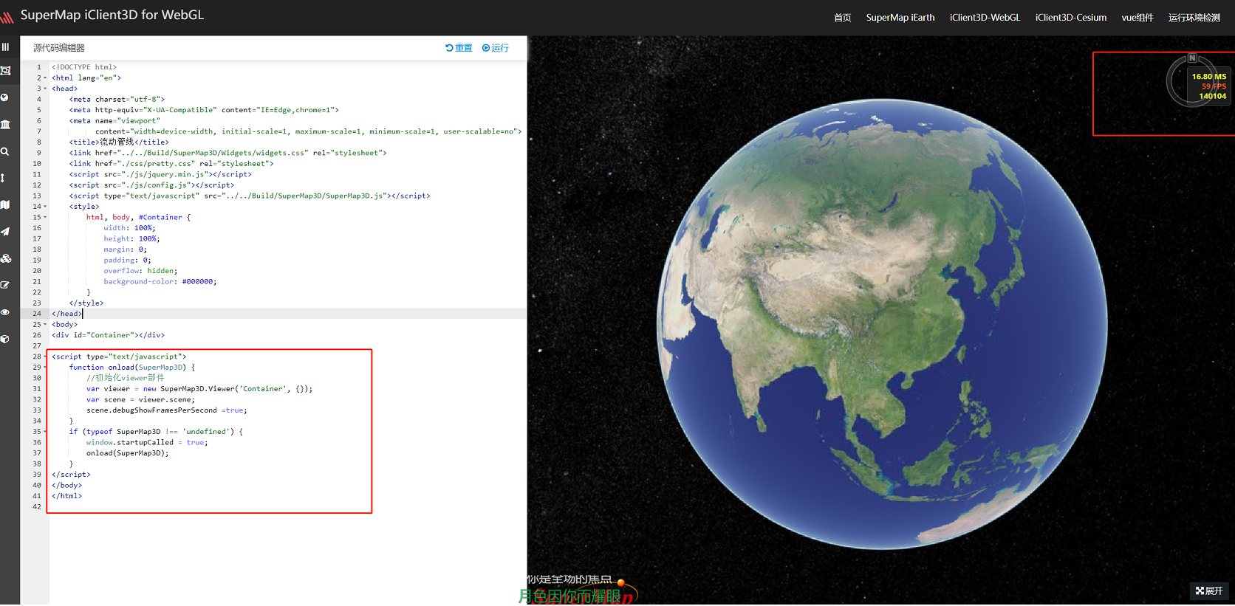Open the magnifier search sidebar icon

point(4,151)
